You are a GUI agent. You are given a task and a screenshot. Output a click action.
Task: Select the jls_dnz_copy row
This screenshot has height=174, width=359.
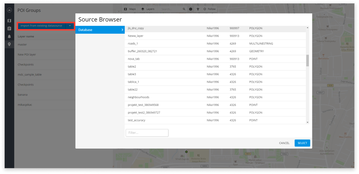(x=215, y=28)
